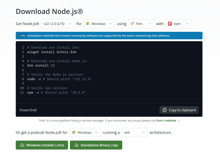Open the npm package manager dropdown
This screenshot has height=155, width=220.
pyautogui.click(x=178, y=24)
